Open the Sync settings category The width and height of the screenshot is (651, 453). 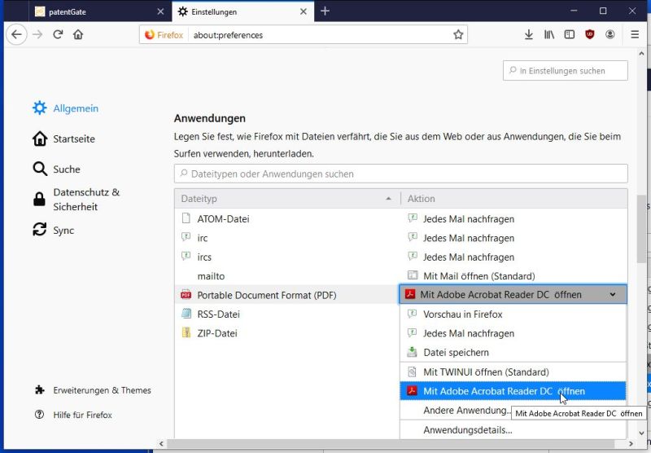(x=53, y=230)
